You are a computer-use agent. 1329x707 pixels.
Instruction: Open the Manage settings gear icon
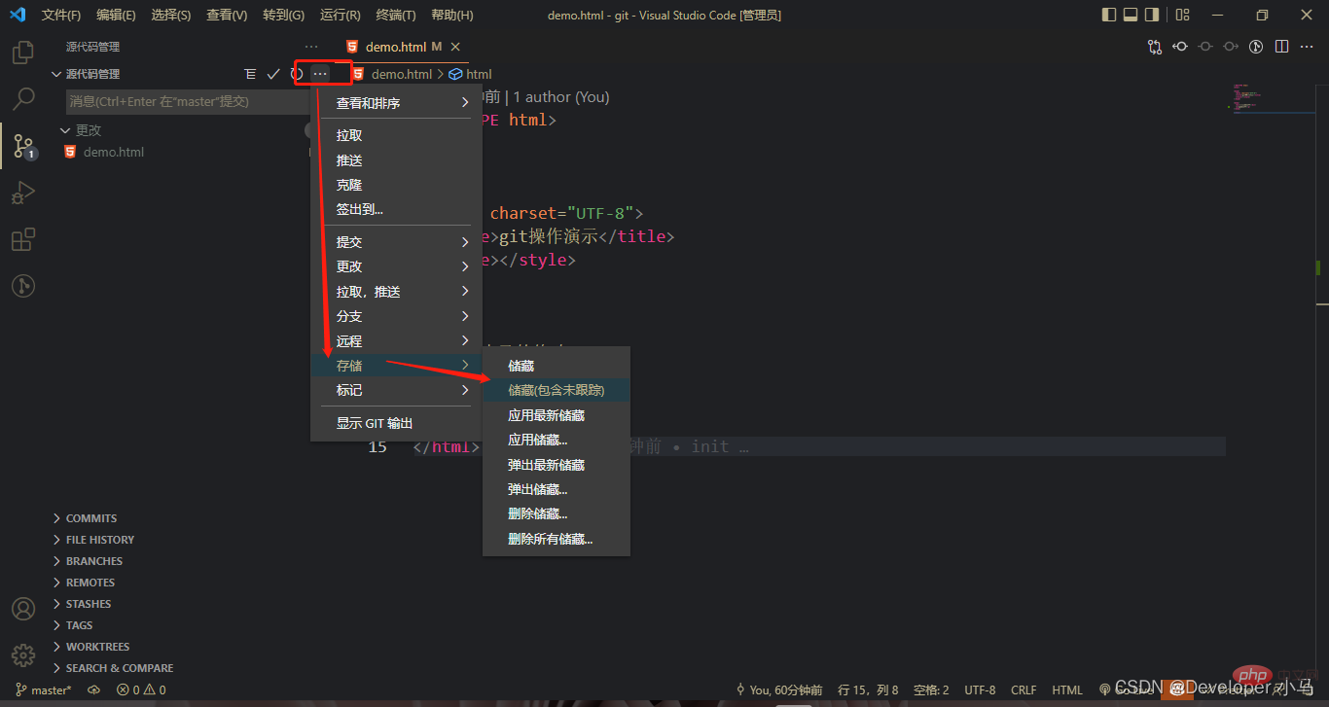pos(23,654)
